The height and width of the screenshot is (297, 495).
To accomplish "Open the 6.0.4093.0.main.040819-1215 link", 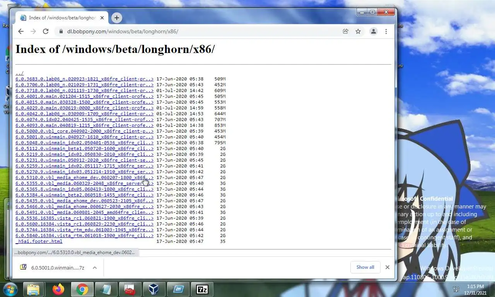I will 84,125.
